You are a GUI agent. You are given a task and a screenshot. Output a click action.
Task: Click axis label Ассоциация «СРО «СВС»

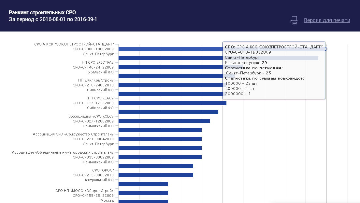91,116
